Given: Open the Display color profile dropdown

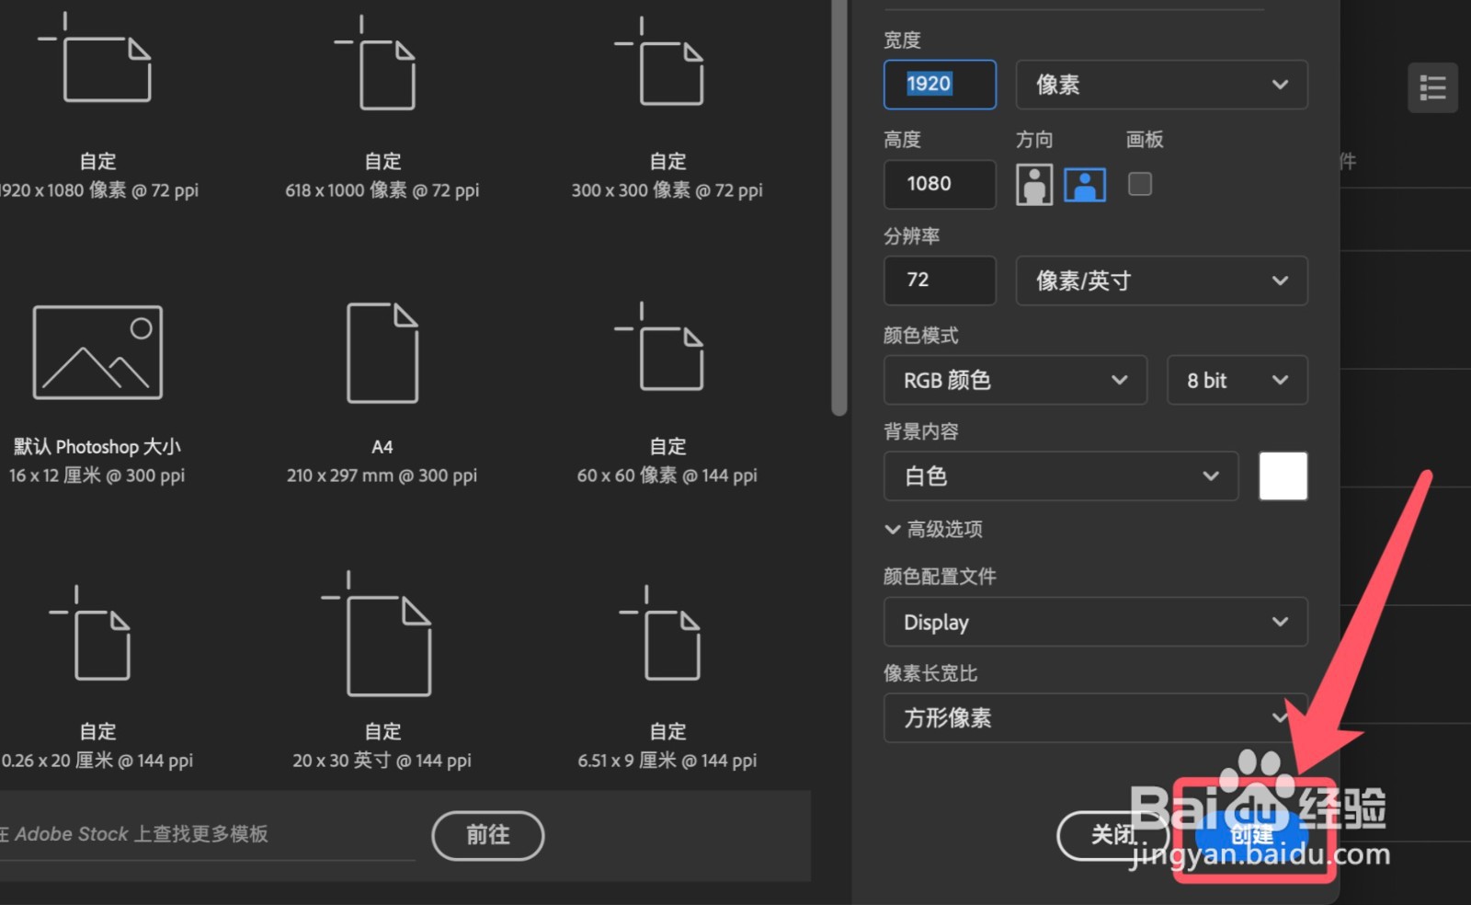Looking at the screenshot, I should [x=1095, y=622].
